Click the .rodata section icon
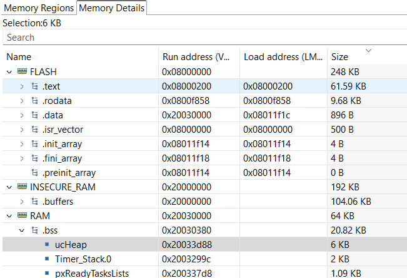Viewport: 407px width, 278px height. [35, 101]
